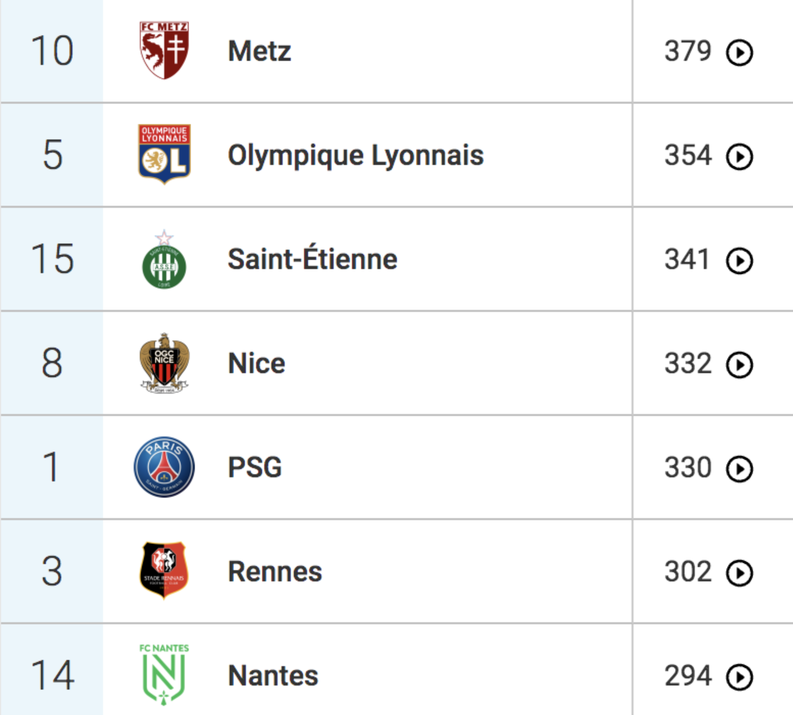Open the Rennes team name link

click(275, 571)
